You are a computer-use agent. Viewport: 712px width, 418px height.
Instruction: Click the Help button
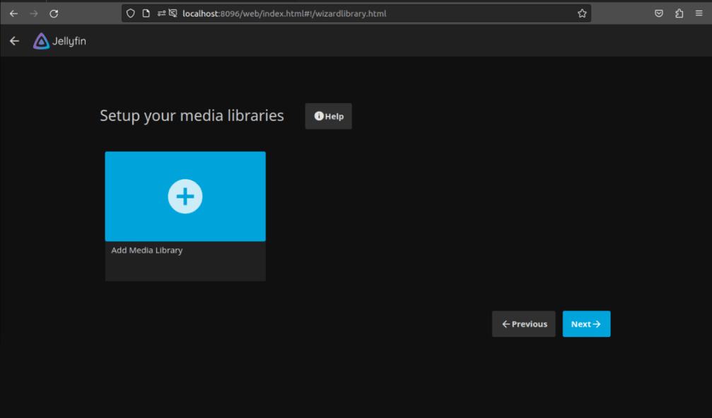point(329,117)
